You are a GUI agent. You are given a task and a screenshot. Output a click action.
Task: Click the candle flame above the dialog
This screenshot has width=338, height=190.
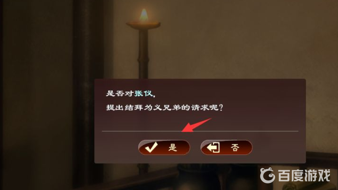[x=144, y=15]
